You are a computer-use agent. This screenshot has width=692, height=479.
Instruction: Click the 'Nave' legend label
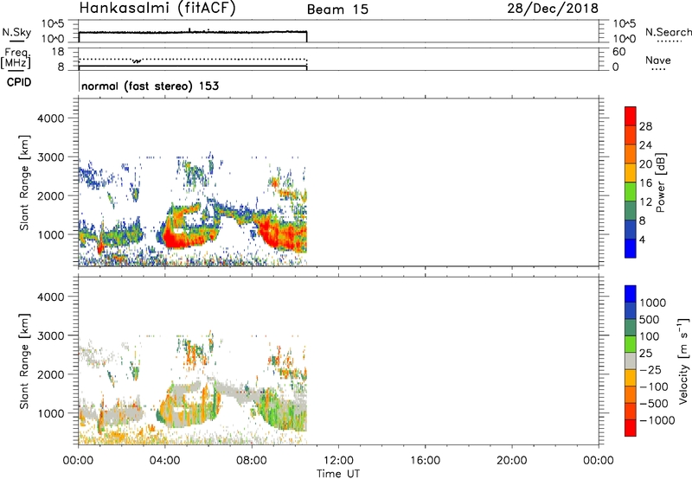point(658,61)
